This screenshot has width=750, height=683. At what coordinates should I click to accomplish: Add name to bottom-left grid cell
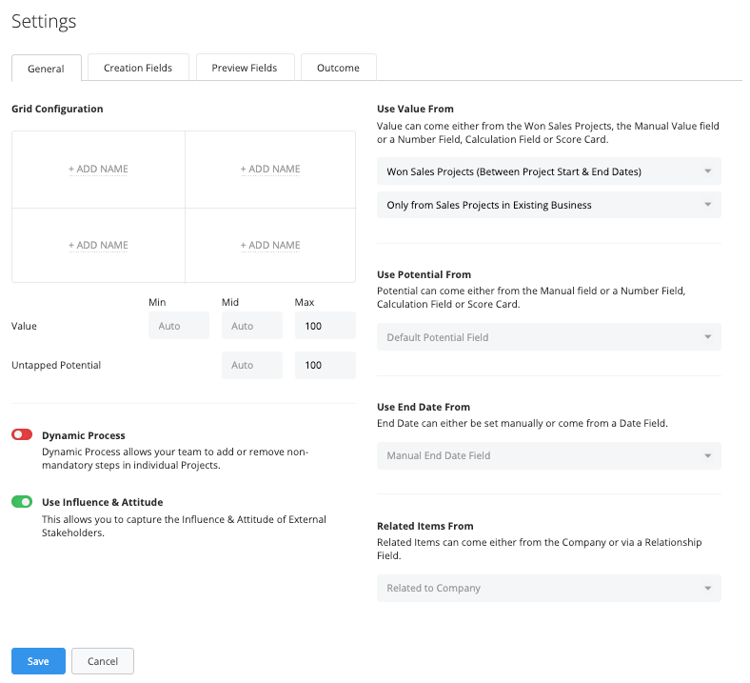[98, 246]
